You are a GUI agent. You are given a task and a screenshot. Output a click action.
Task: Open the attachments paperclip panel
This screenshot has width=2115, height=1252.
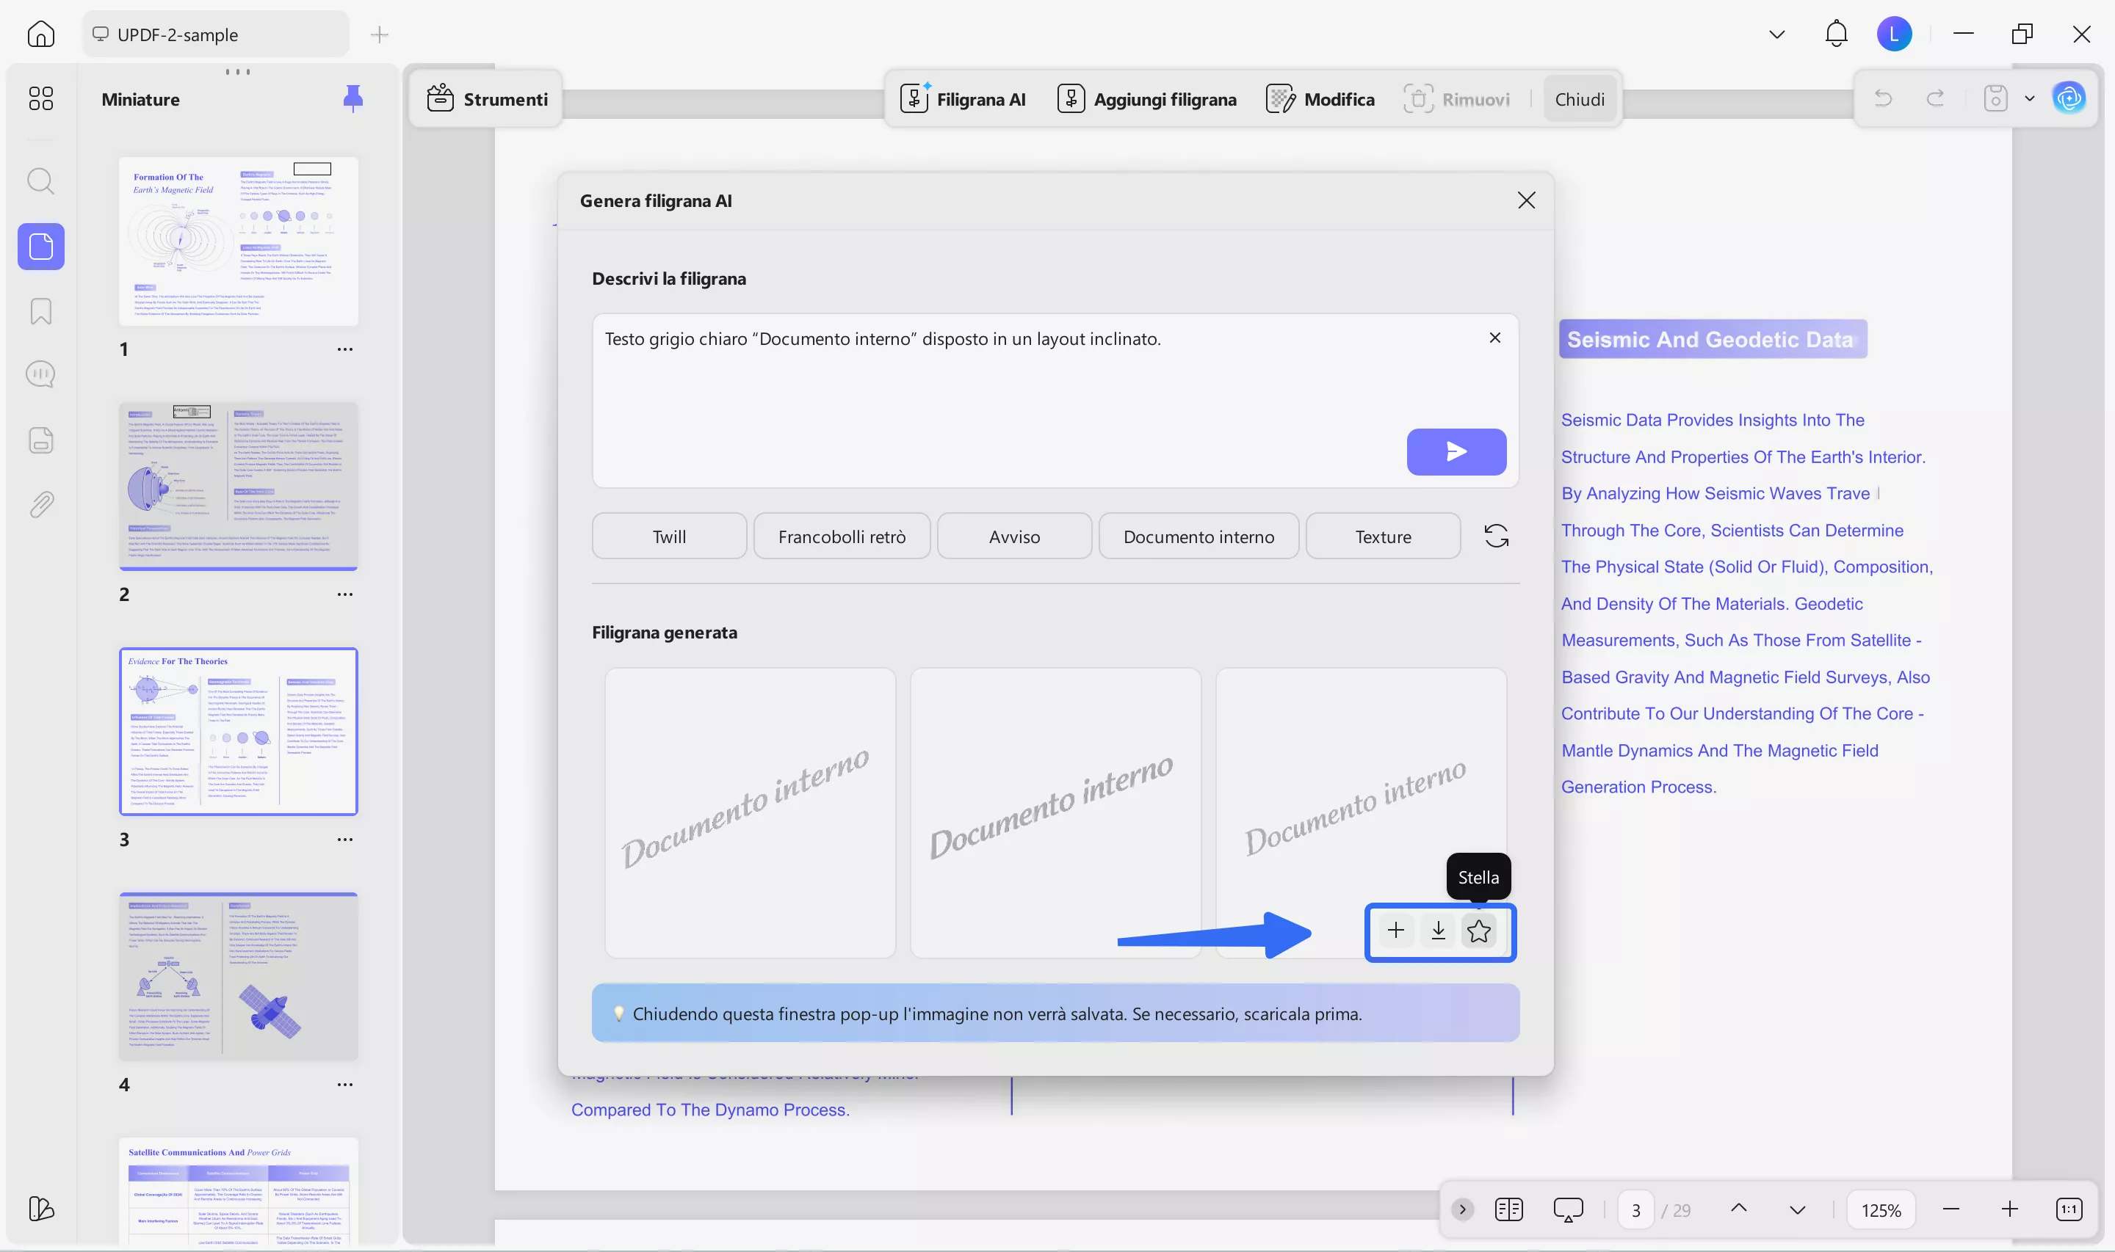click(x=40, y=504)
